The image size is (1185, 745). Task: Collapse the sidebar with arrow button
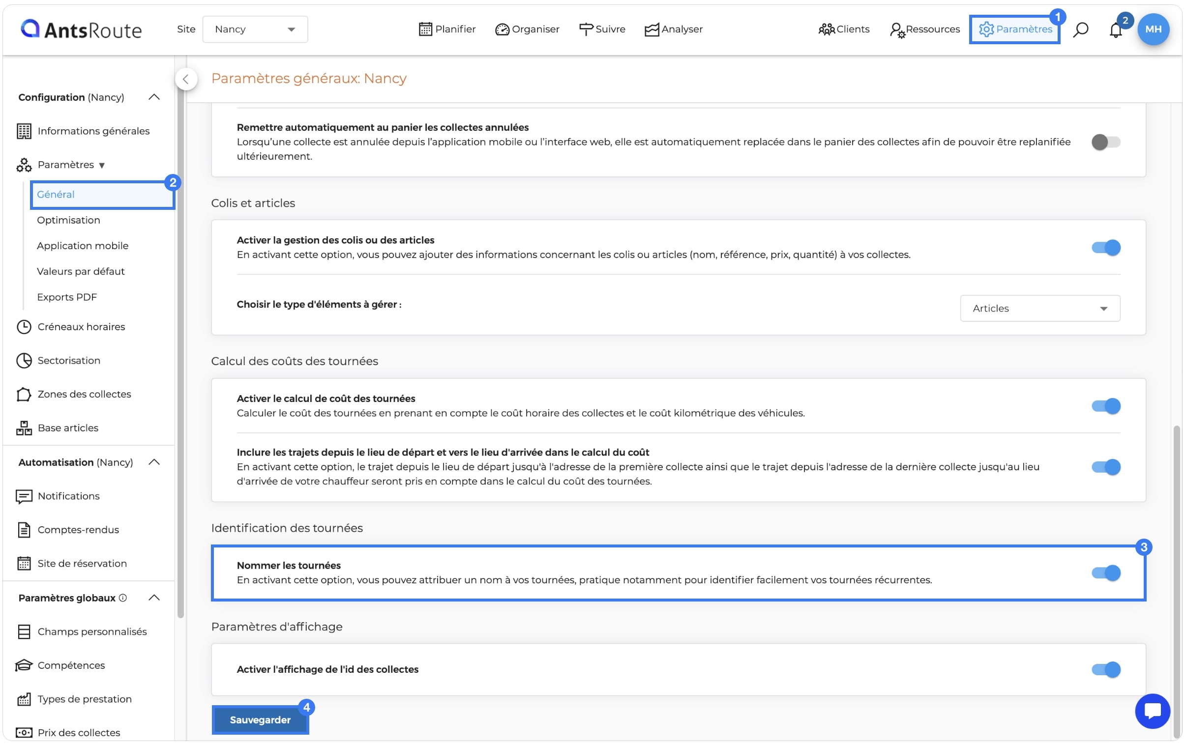pyautogui.click(x=186, y=79)
